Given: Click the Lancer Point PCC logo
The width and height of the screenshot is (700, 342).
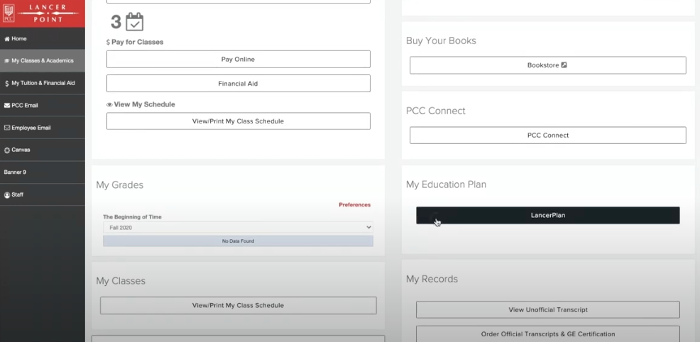Looking at the screenshot, I should tap(43, 13).
